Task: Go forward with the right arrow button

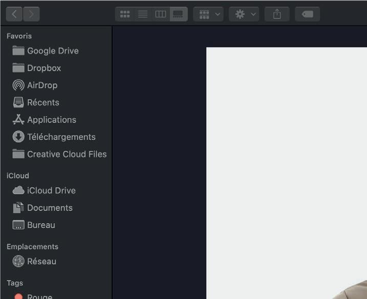Action: pyautogui.click(x=31, y=14)
